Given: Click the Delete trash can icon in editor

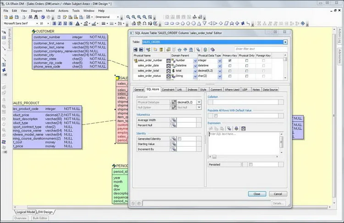Looking at the screenshot, I should 161,50.
